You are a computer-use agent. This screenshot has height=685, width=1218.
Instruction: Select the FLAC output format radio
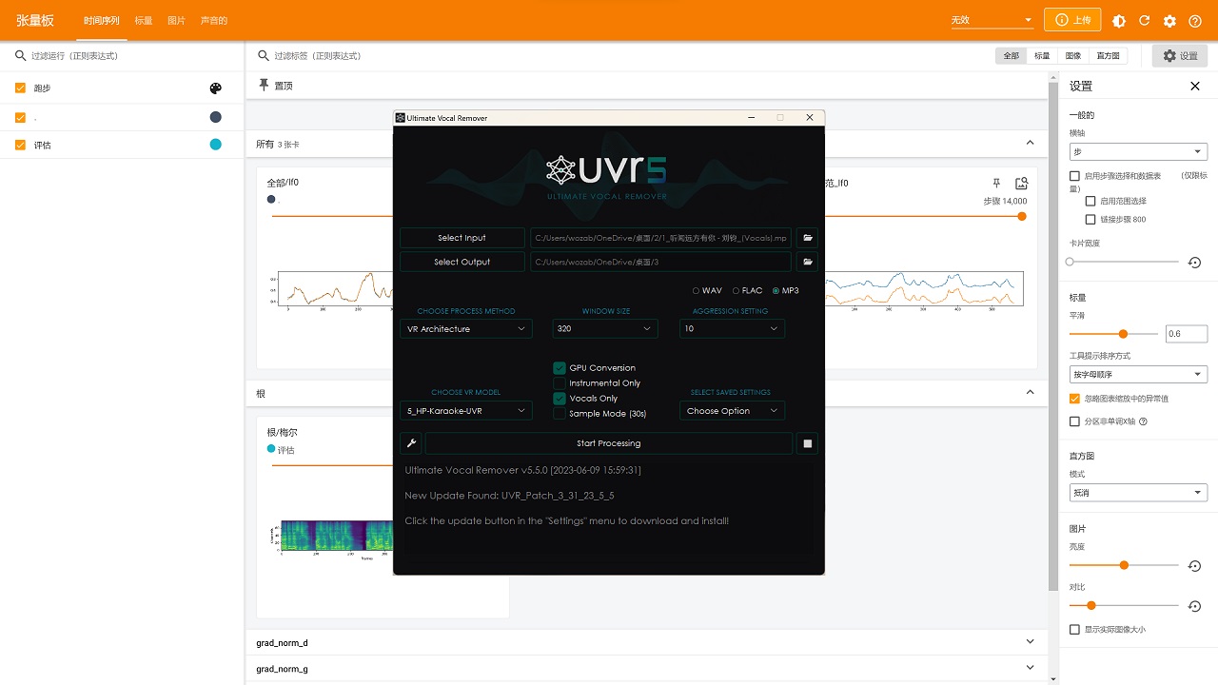(736, 291)
